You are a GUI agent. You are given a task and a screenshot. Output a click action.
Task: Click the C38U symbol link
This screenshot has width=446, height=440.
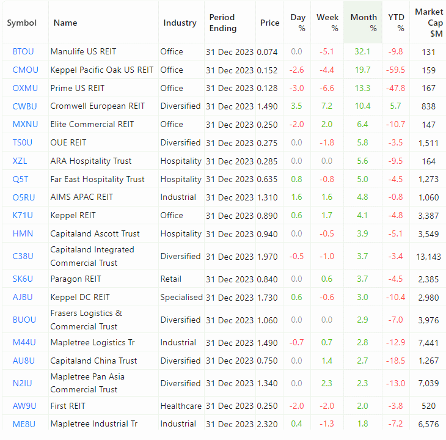coord(23,257)
